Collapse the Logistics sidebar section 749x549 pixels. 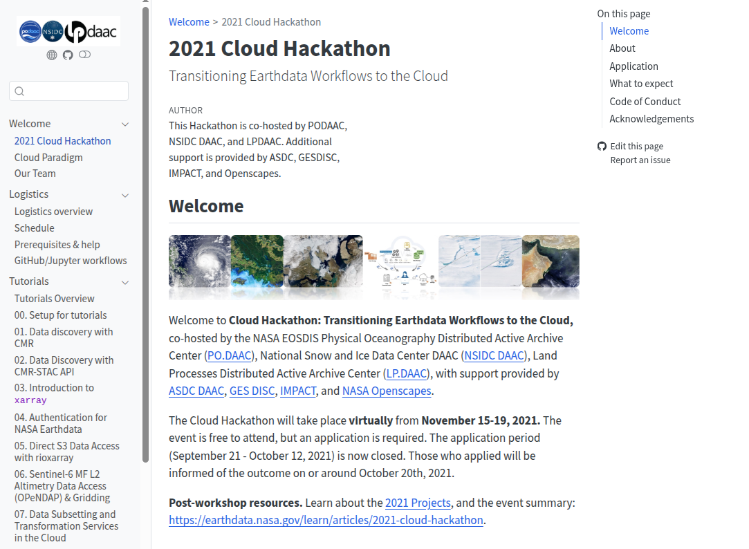pos(125,195)
